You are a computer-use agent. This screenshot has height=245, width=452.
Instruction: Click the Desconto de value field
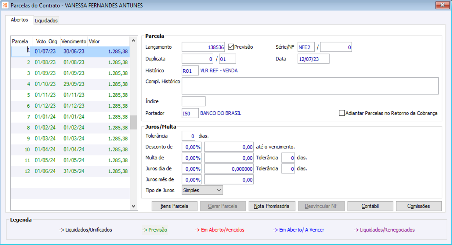tap(229, 147)
